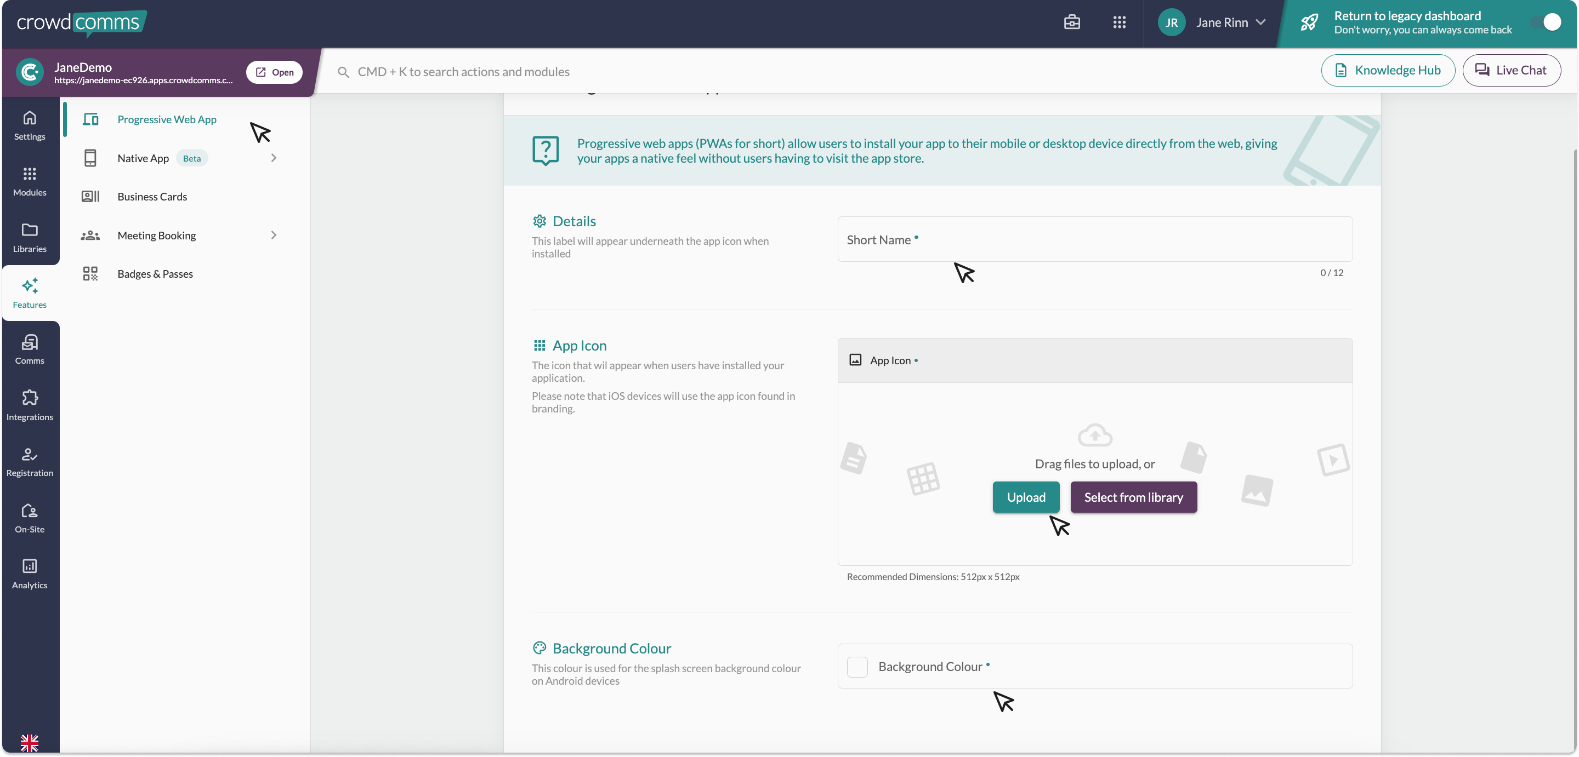Select the Modules sidebar icon
Viewport: 1579px width, 757px height.
pyautogui.click(x=30, y=181)
